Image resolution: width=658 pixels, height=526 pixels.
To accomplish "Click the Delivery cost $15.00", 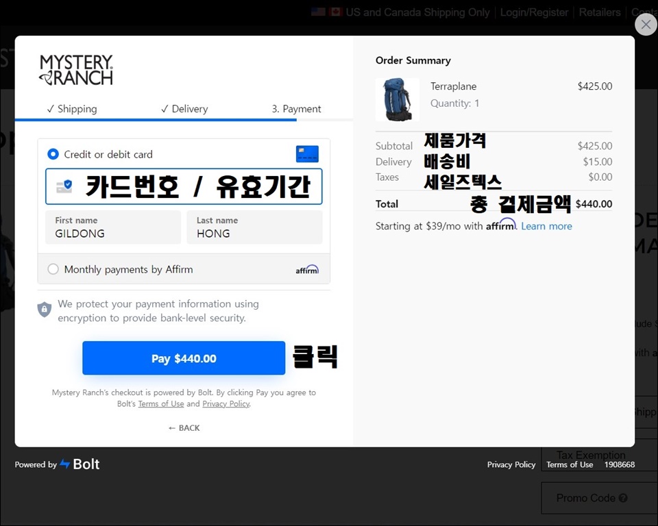I will [598, 162].
